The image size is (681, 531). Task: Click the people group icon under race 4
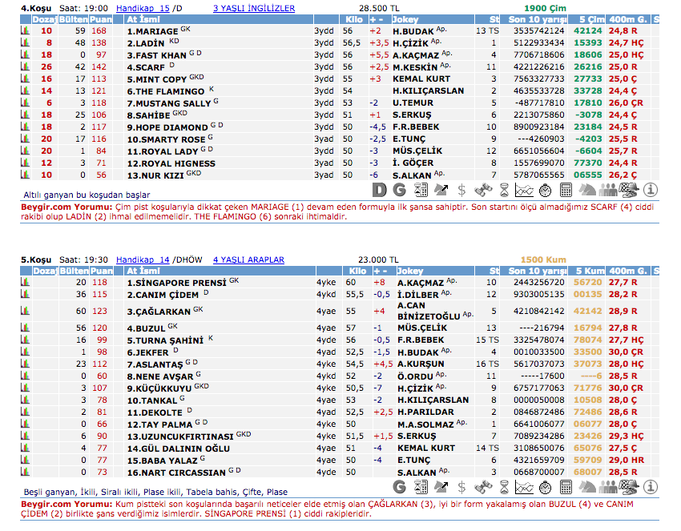608,190
